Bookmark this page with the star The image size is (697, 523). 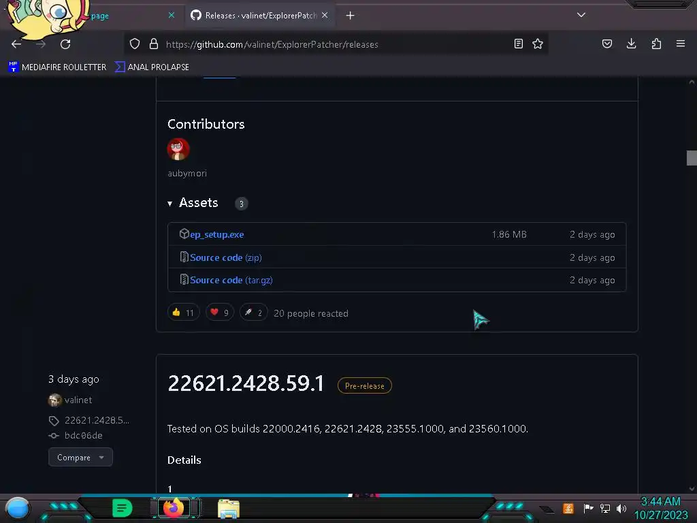tap(538, 44)
